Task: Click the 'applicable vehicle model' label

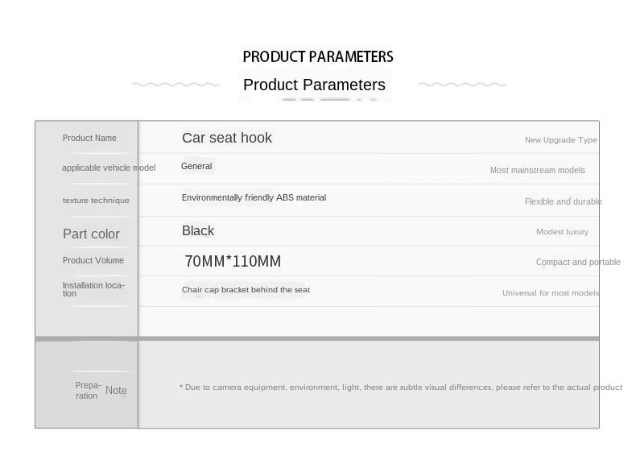Action: coord(109,168)
